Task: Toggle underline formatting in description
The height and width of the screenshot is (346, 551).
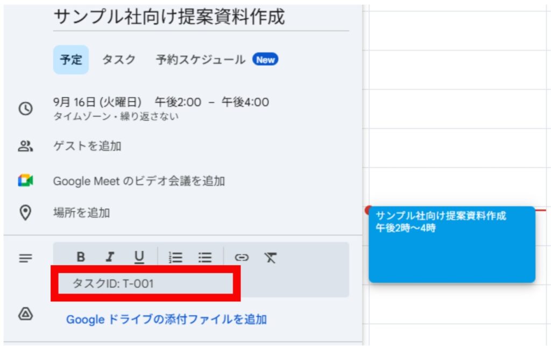Action: (x=139, y=257)
